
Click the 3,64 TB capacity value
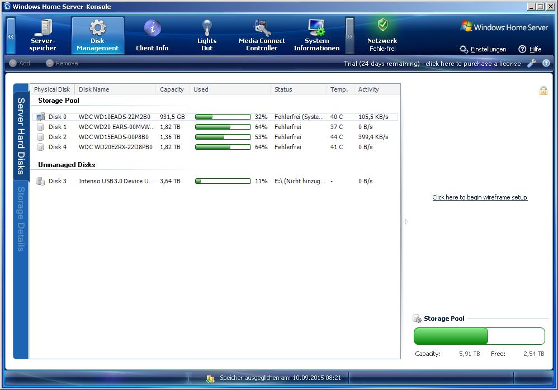click(x=170, y=181)
